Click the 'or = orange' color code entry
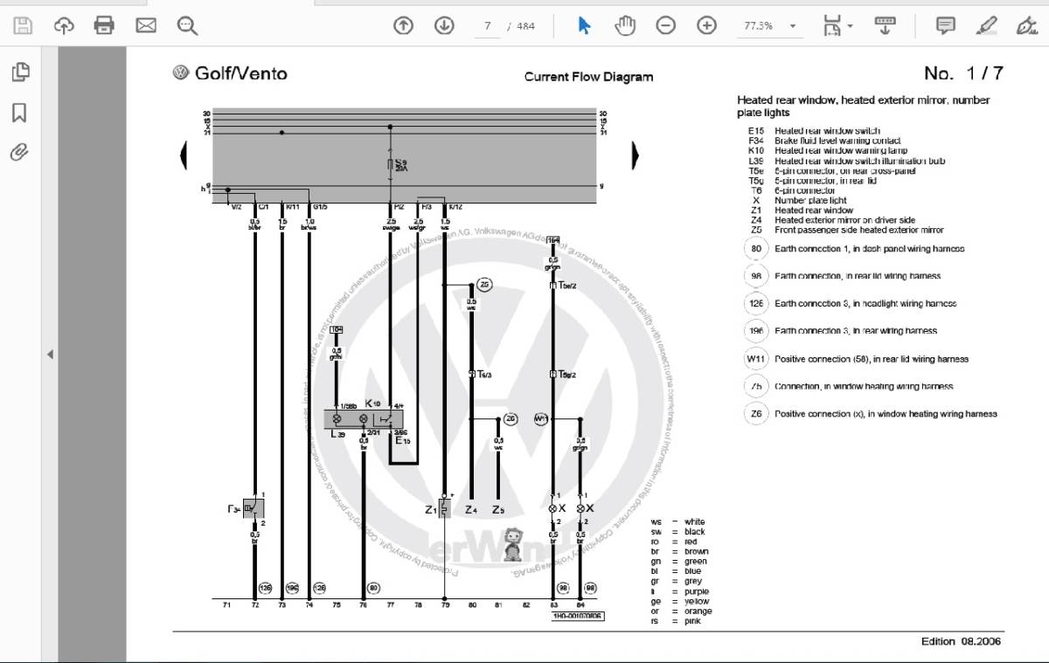 (682, 611)
